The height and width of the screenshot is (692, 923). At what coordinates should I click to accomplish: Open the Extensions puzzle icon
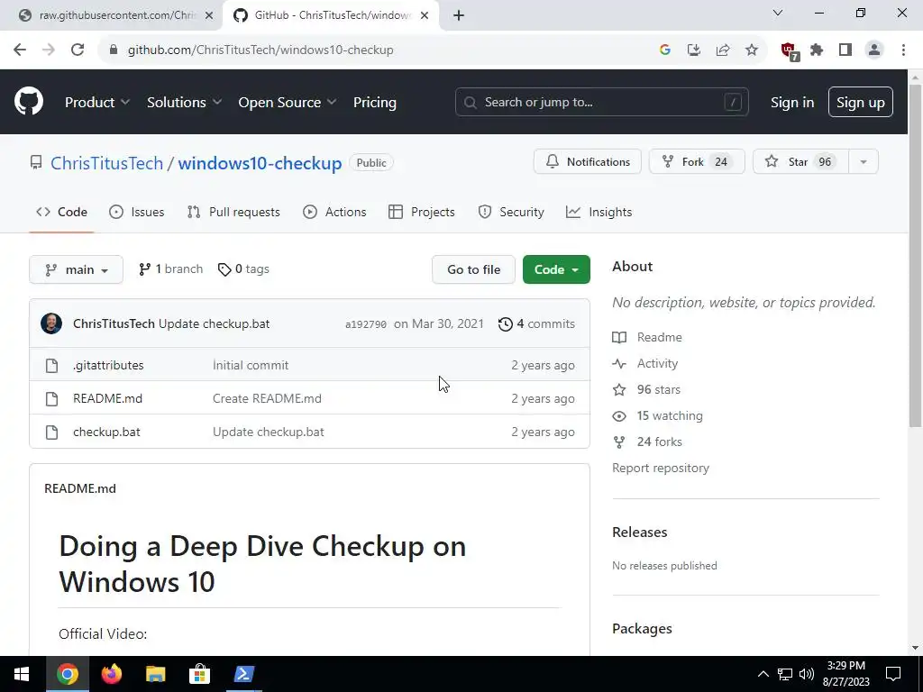817,50
